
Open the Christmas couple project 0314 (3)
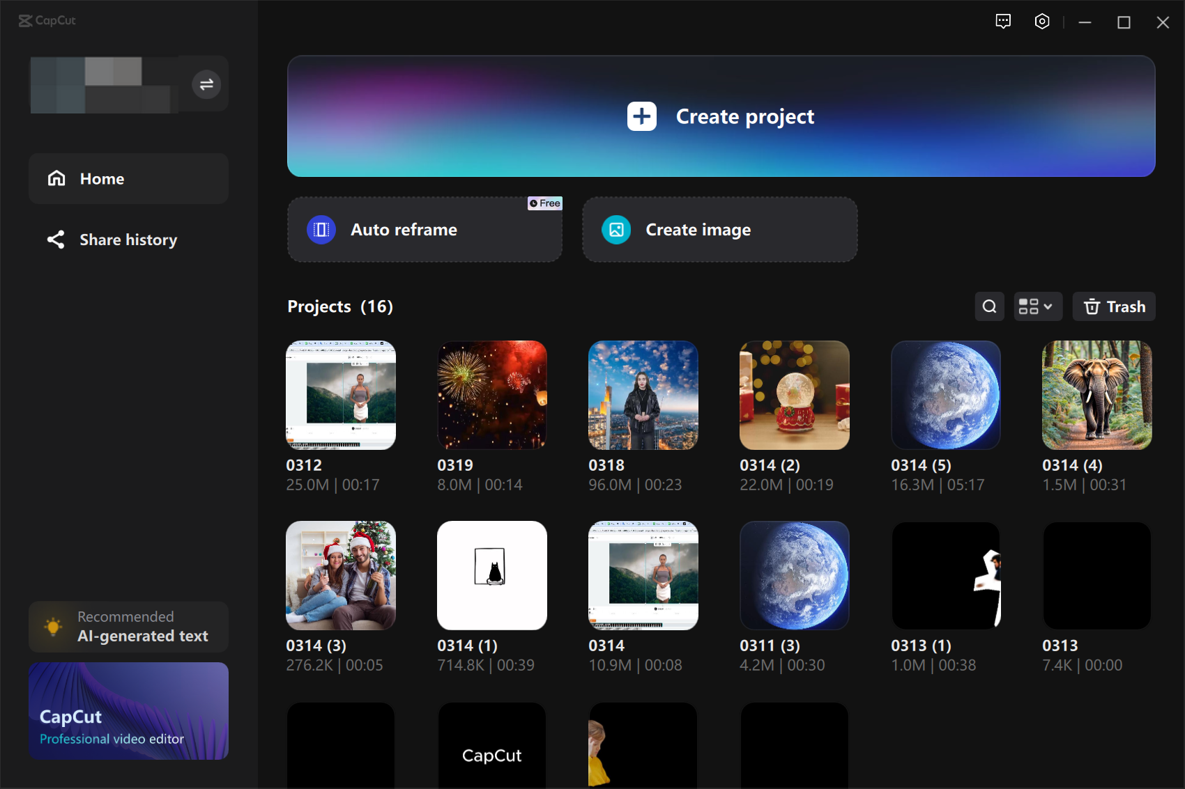click(341, 575)
